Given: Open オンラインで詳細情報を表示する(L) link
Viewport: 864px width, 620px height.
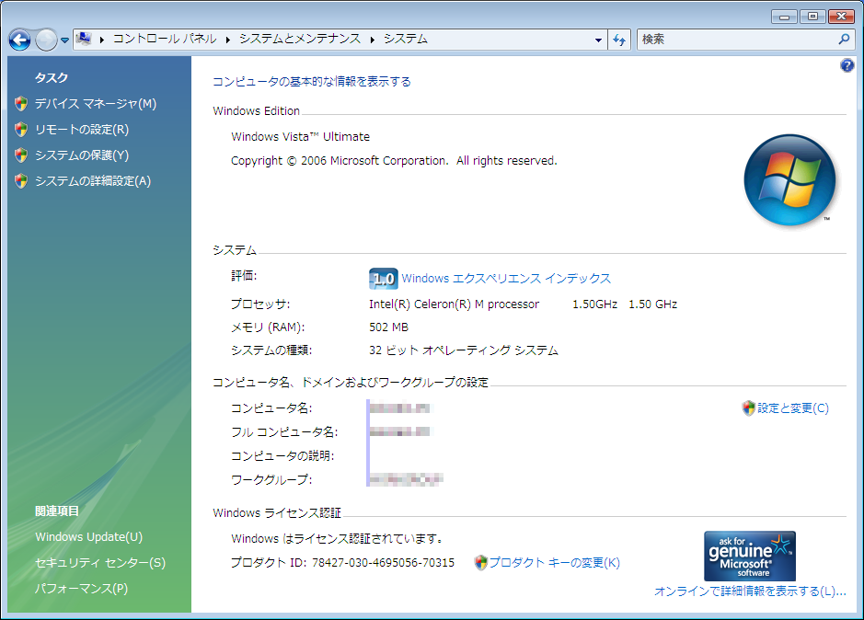Looking at the screenshot, I should coord(750,591).
